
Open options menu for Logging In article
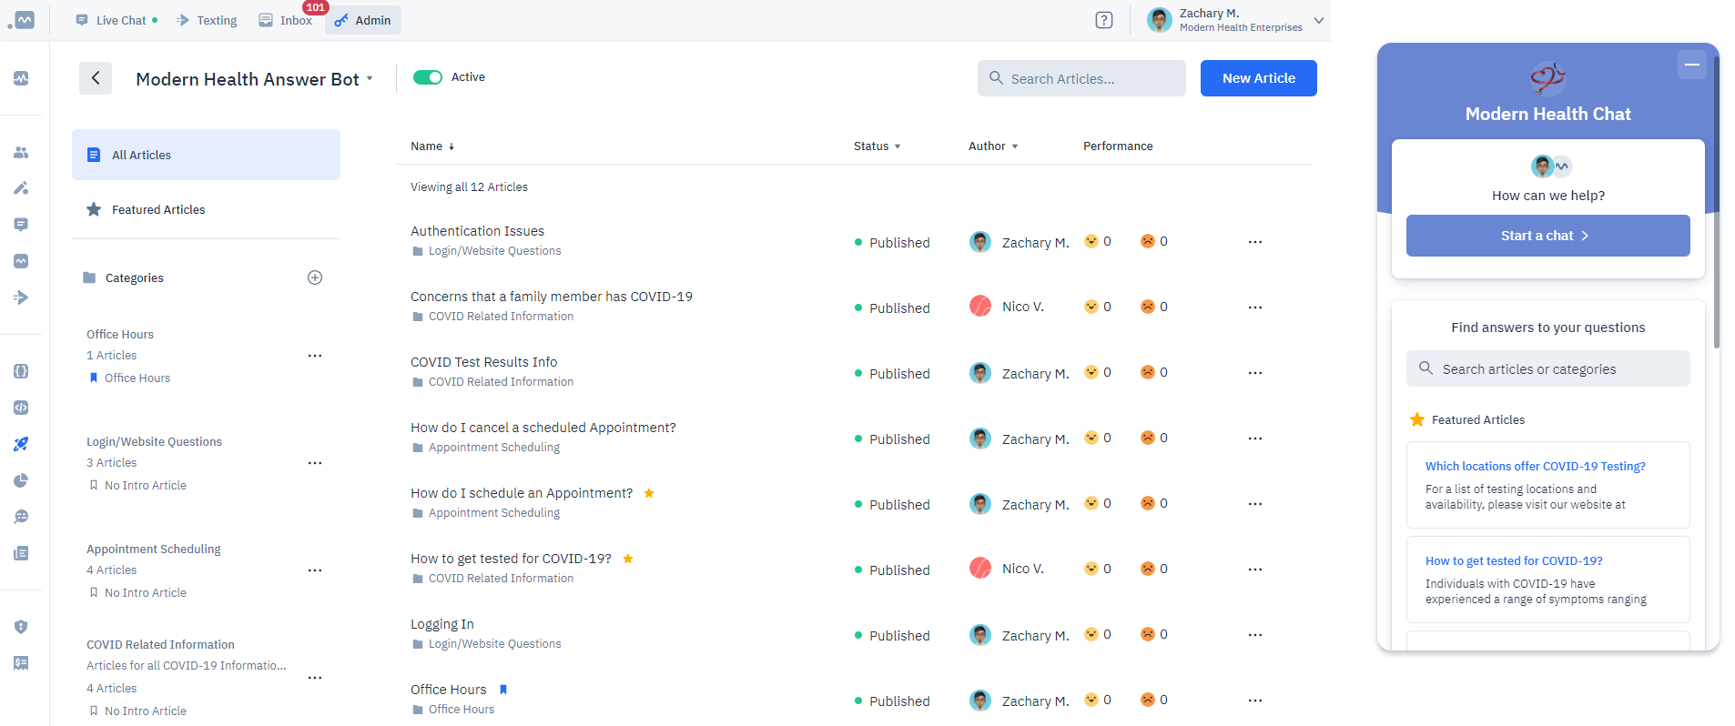point(1255,635)
